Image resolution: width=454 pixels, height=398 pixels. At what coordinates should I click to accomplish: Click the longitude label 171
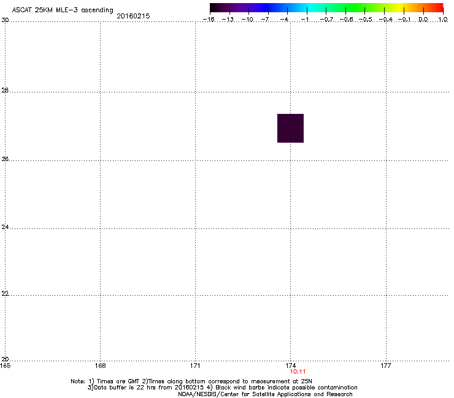195,366
